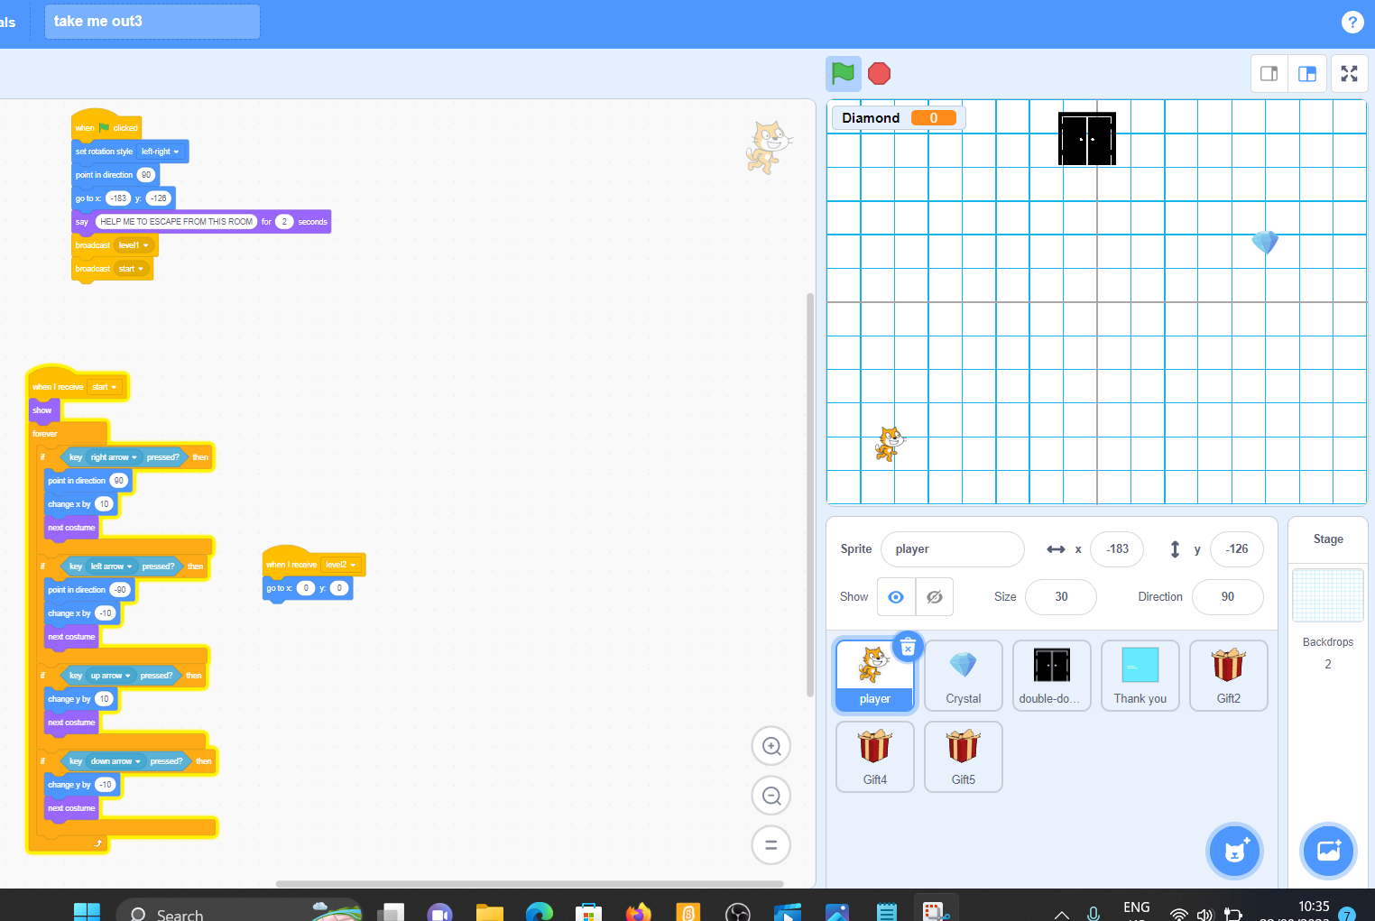This screenshot has width=1375, height=921.
Task: Show the player sprite with eye toggle
Action: click(x=895, y=596)
